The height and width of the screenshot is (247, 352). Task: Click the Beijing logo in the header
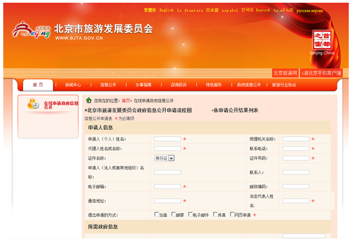31,30
